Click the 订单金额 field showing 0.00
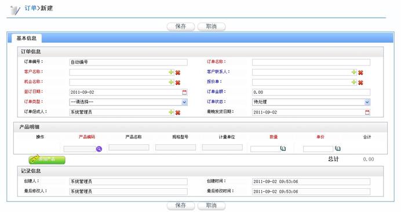401x212 pixels. (x=311, y=92)
